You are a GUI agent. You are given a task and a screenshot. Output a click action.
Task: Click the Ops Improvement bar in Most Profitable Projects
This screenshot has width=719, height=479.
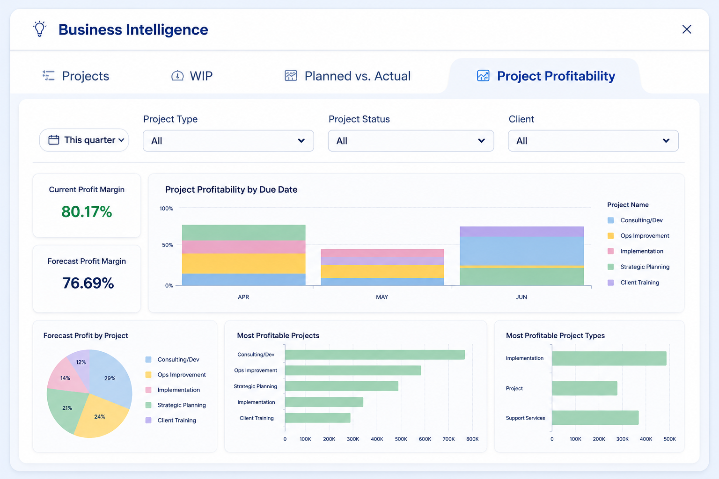353,370
